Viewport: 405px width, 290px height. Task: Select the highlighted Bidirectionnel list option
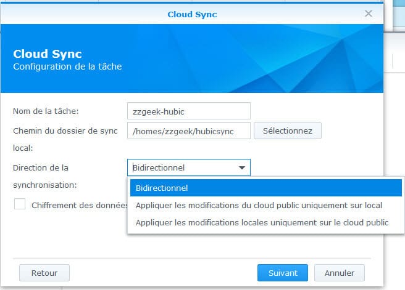265,188
